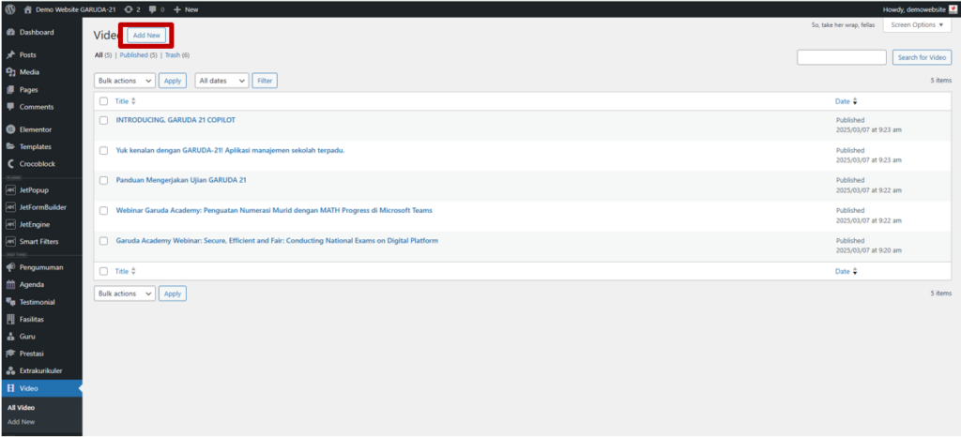The height and width of the screenshot is (437, 961).
Task: Focus the video search input field
Action: point(842,57)
